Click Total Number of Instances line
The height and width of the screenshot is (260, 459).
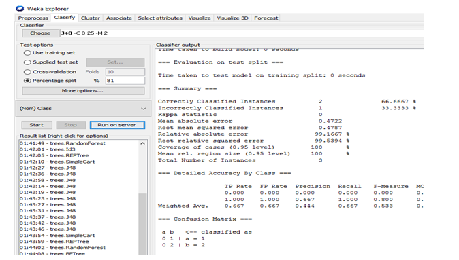[240, 160]
